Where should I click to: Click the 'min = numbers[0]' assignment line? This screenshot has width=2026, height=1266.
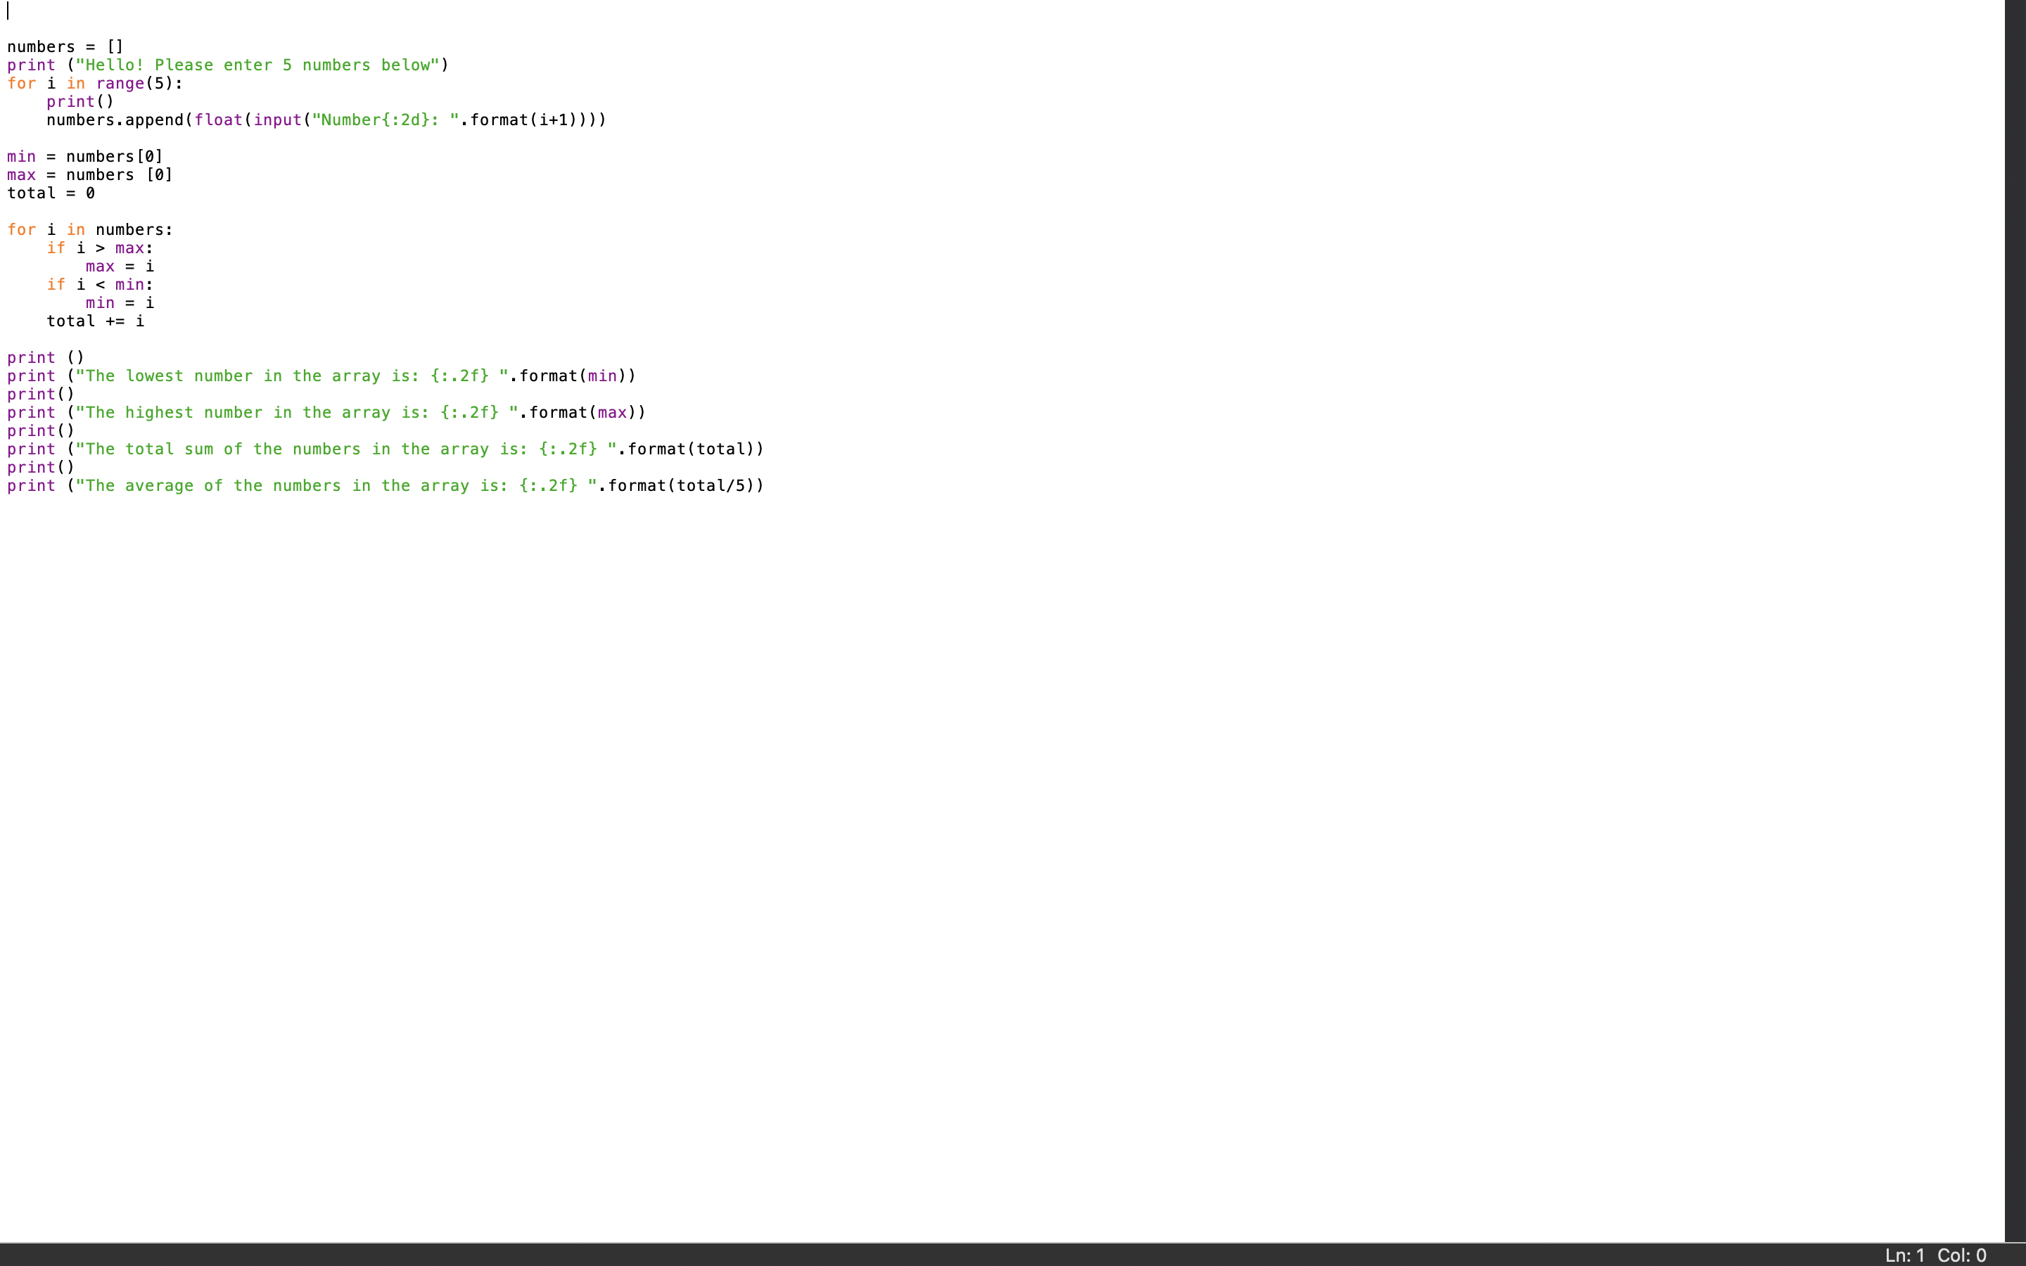pyautogui.click(x=84, y=157)
